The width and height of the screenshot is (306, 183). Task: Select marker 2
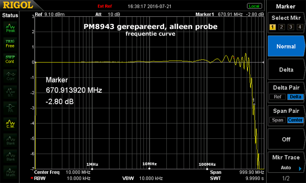[x=282, y=27]
